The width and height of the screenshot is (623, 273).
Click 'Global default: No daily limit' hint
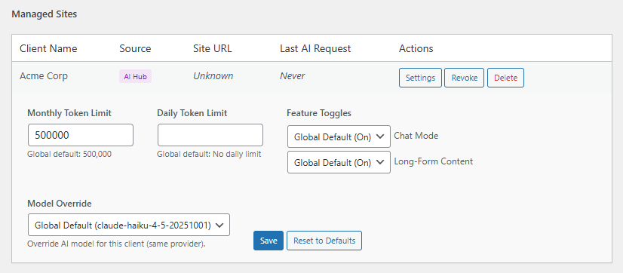tap(209, 154)
